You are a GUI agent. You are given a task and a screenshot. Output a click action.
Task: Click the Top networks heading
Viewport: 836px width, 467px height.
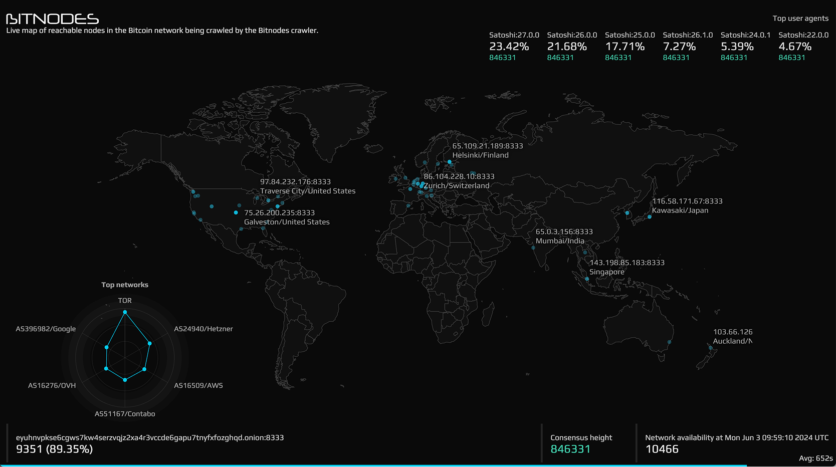tap(125, 285)
